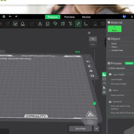Viewport: 134px width, 134px height.
Task: Click the home view icon above view cube
Action: click(89, 33)
